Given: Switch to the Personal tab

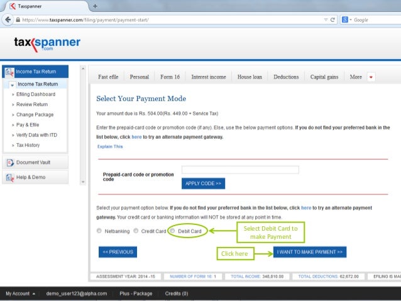Looking at the screenshot, I should (140, 77).
